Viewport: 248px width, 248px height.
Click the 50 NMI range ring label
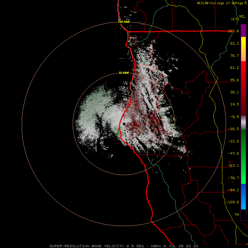click(x=124, y=73)
